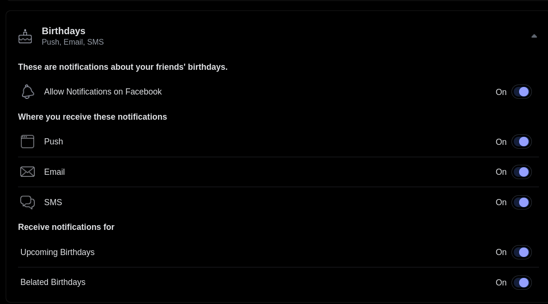
Task: Click the birthday cake icon
Action: [x=25, y=37]
